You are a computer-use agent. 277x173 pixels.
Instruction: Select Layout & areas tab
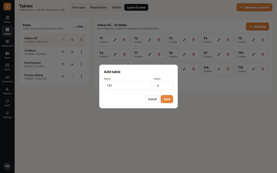pyautogui.click(x=136, y=7)
